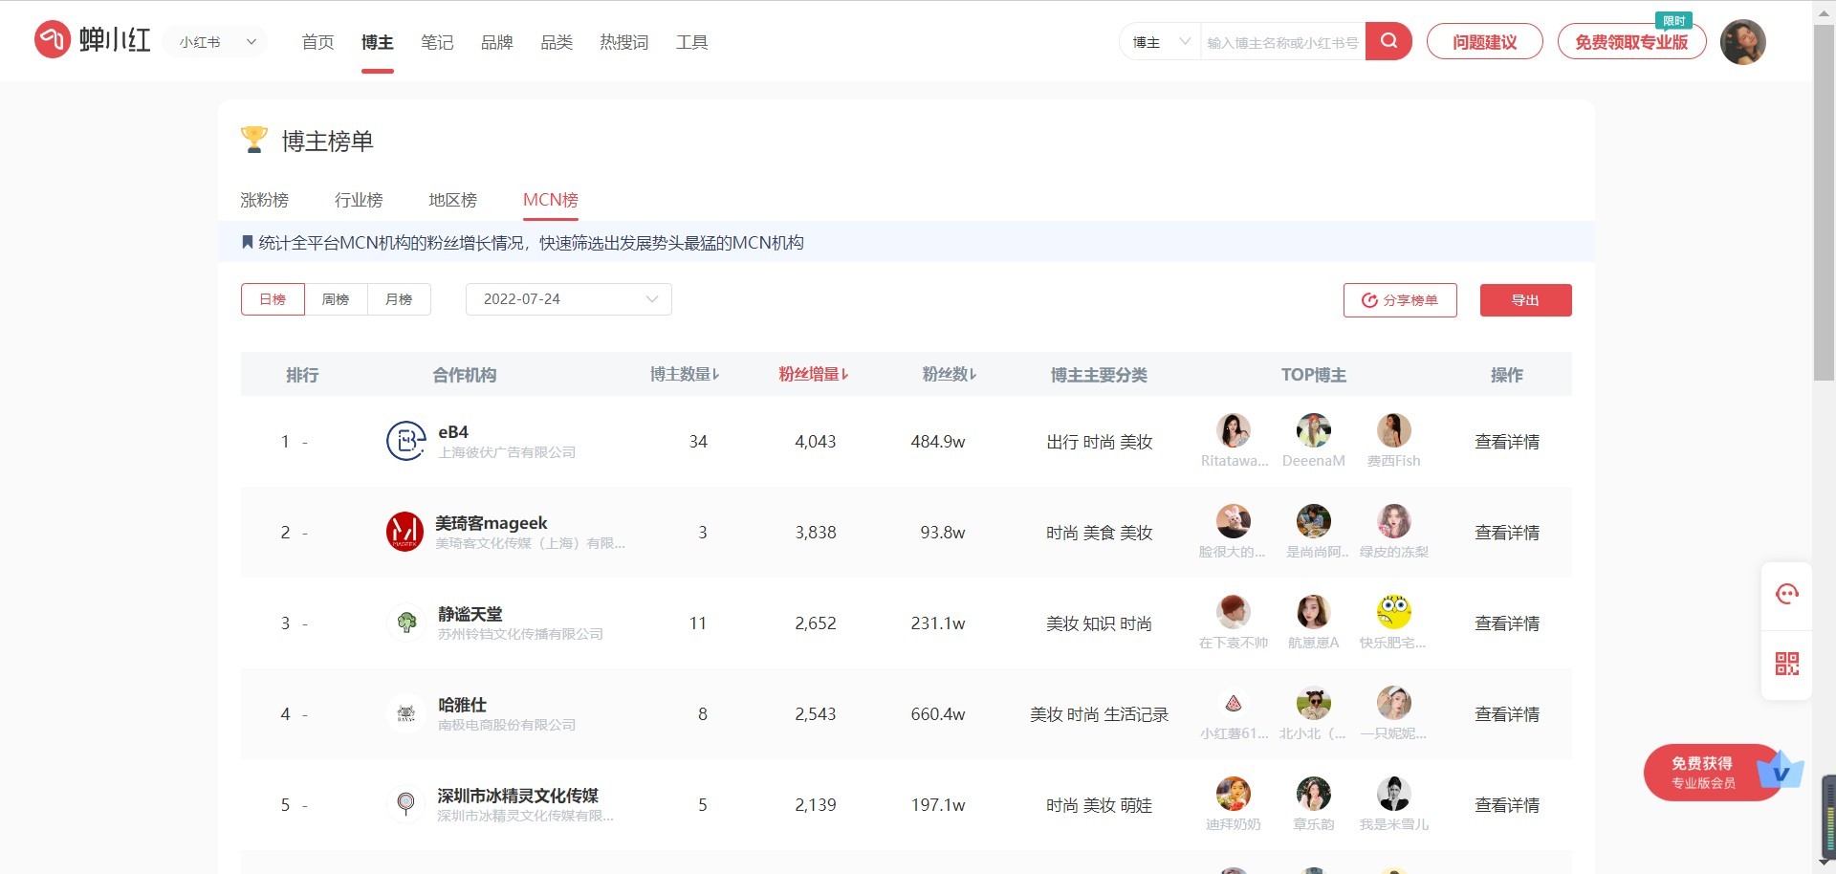Click the 深圳市冰精灵文化传媒 agency logo
This screenshot has width=1836, height=874.
click(405, 804)
